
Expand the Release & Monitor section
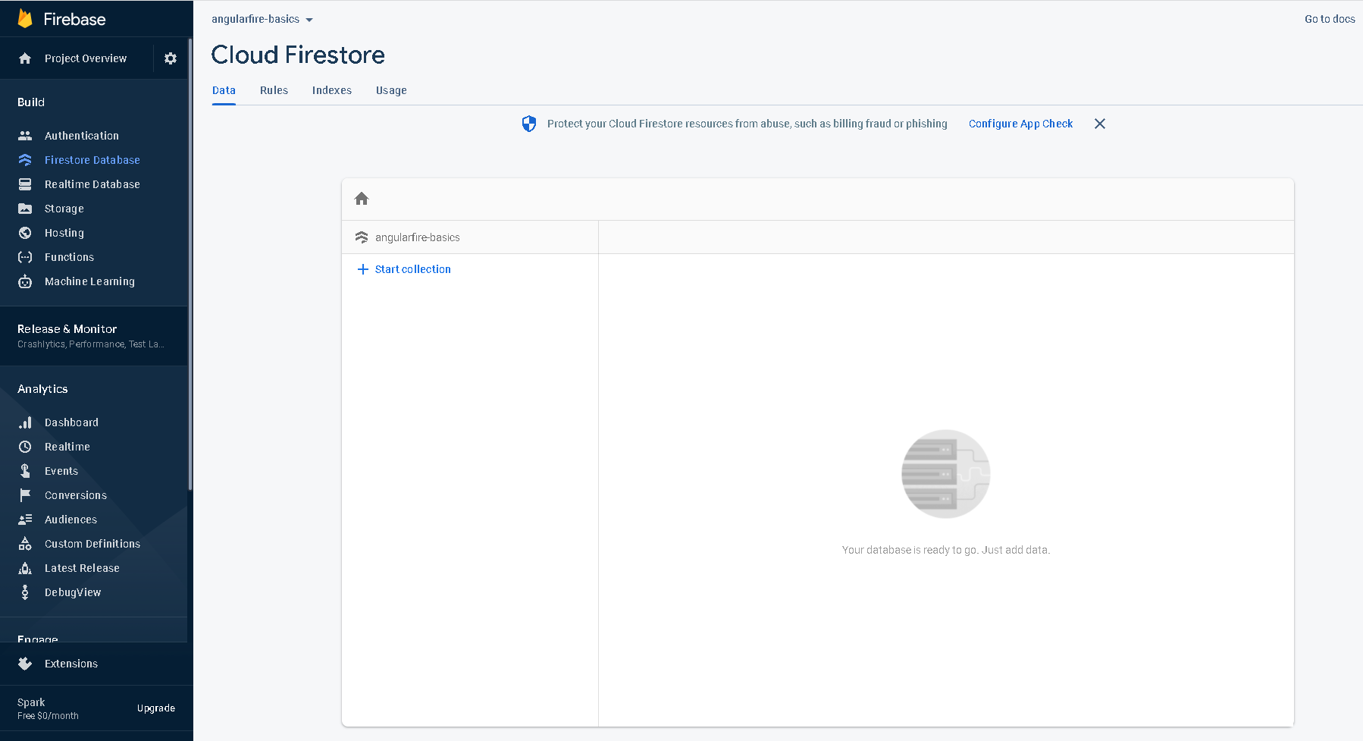(x=94, y=336)
